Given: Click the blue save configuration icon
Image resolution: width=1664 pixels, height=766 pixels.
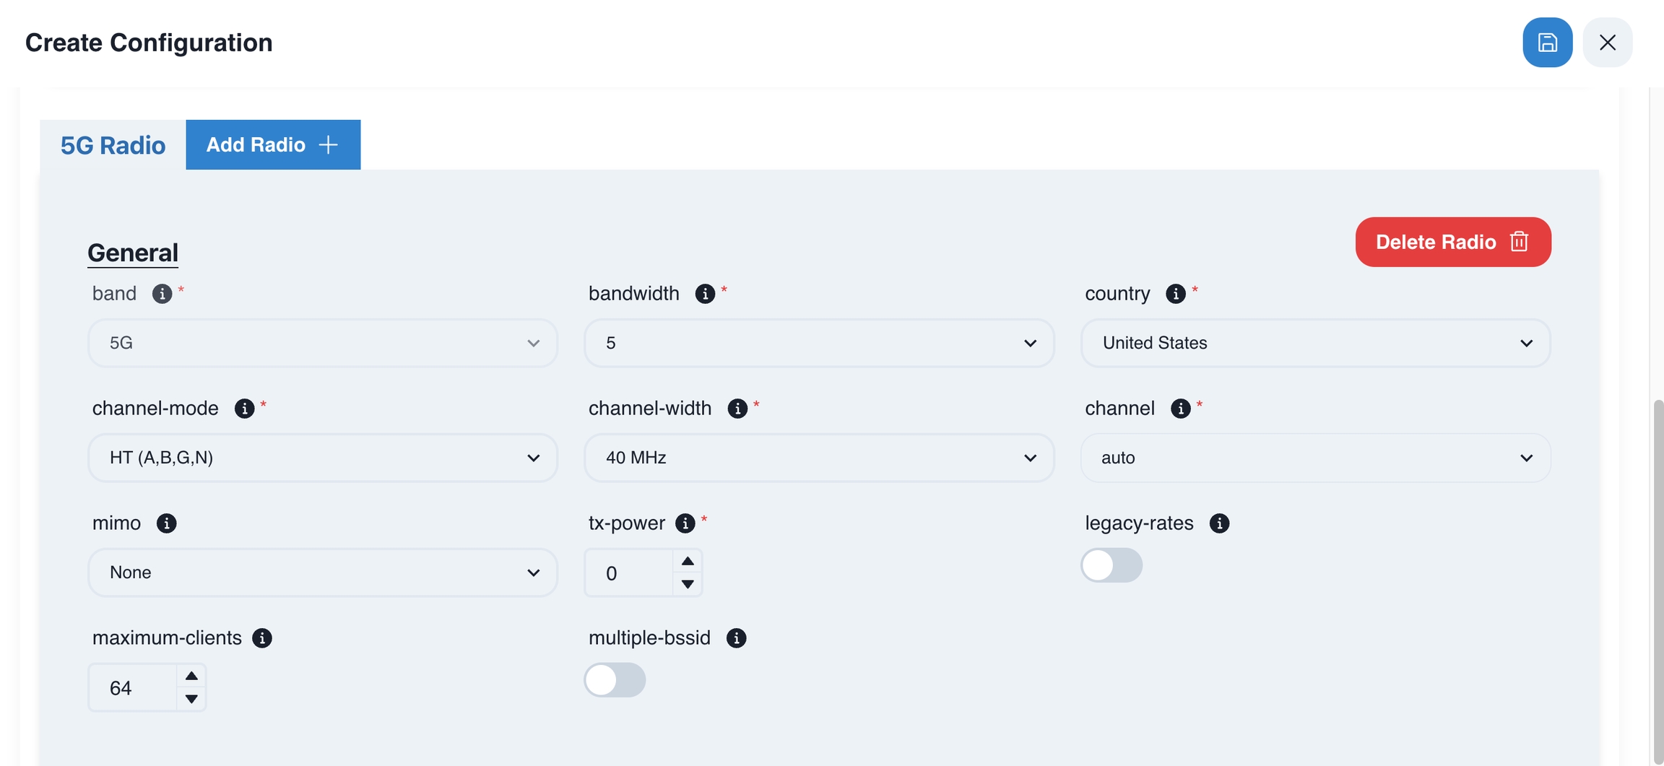Looking at the screenshot, I should (1547, 43).
